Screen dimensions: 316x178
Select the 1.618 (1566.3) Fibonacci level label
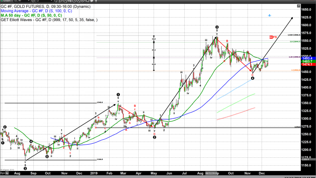click(293, 36)
